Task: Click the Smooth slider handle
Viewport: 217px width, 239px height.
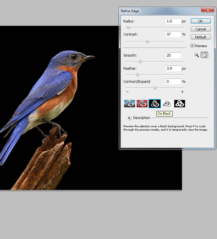Action: coord(140,62)
